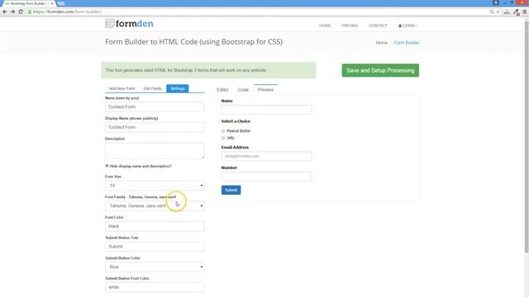Screen dimensions: 529x297
Task: Open the Font Family dropdown
Action: (155, 205)
